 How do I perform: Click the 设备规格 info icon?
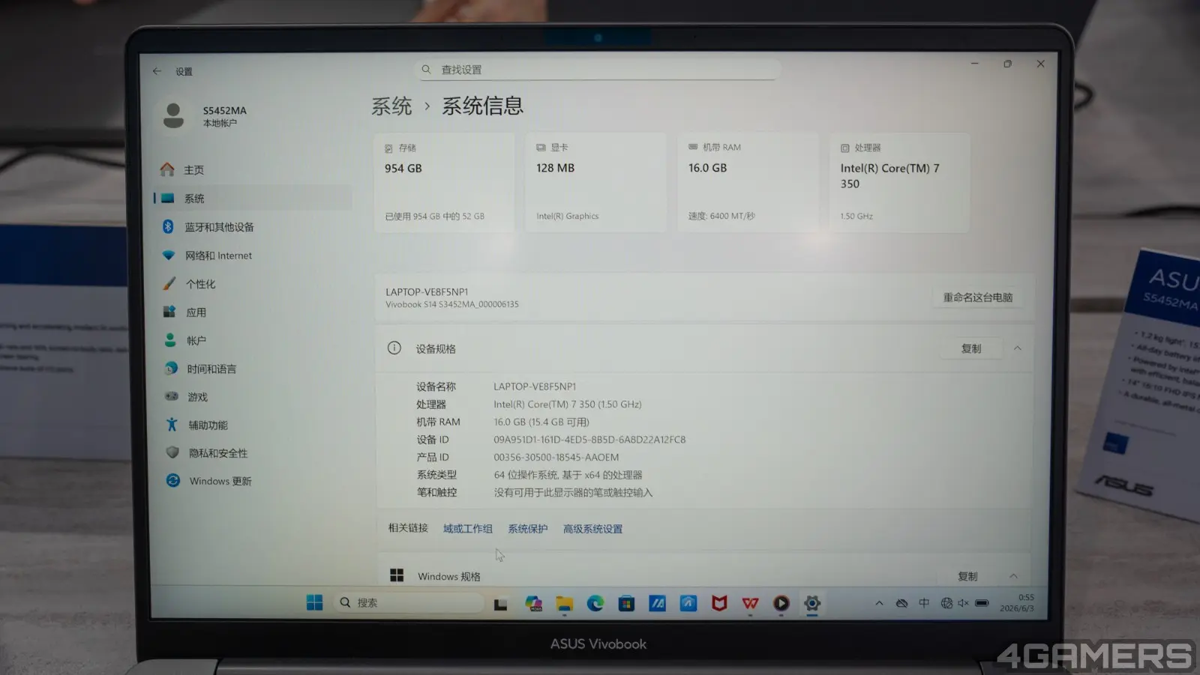click(x=394, y=348)
